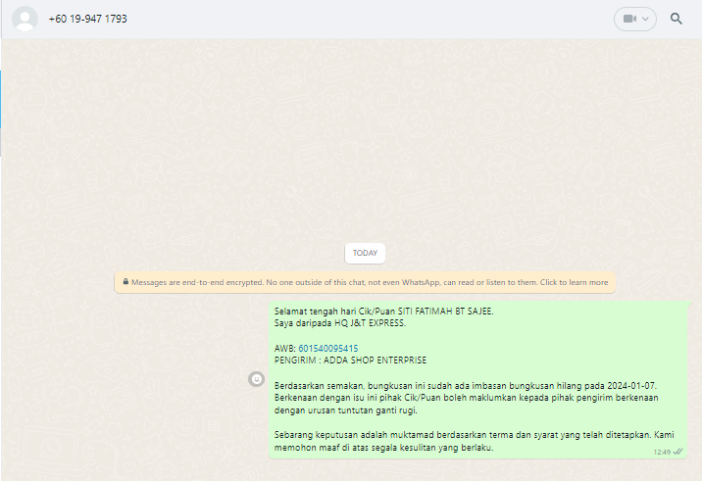Screen dimensions: 702x481
Task: Click 'Saya daripada HQ J&T EXPRESS.' line
Action: pyautogui.click(x=340, y=323)
